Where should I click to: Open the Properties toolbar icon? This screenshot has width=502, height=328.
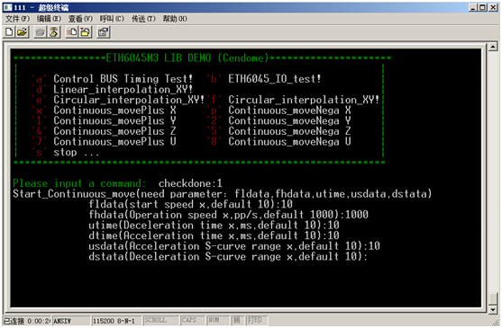[x=104, y=32]
